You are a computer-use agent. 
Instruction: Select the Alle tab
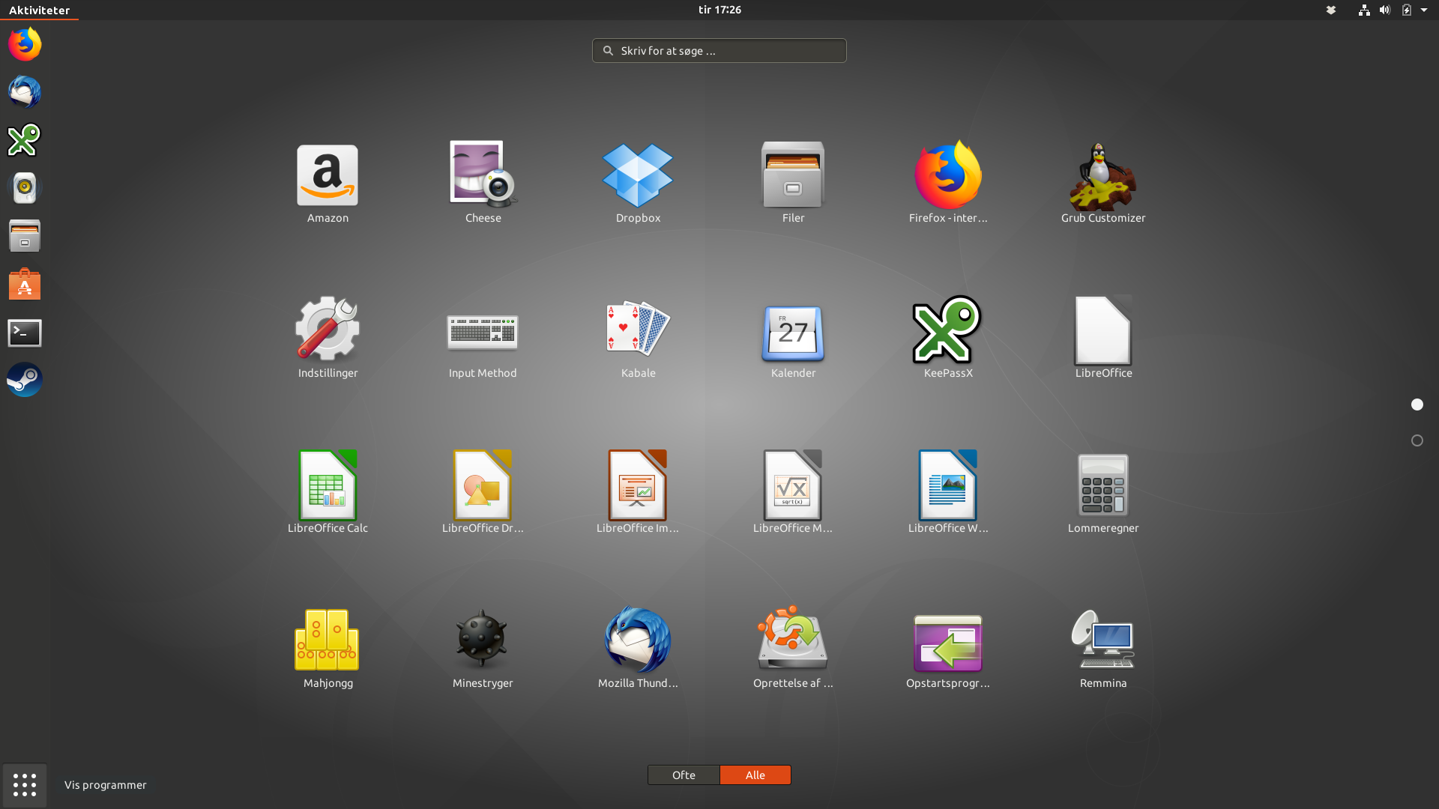click(x=755, y=775)
